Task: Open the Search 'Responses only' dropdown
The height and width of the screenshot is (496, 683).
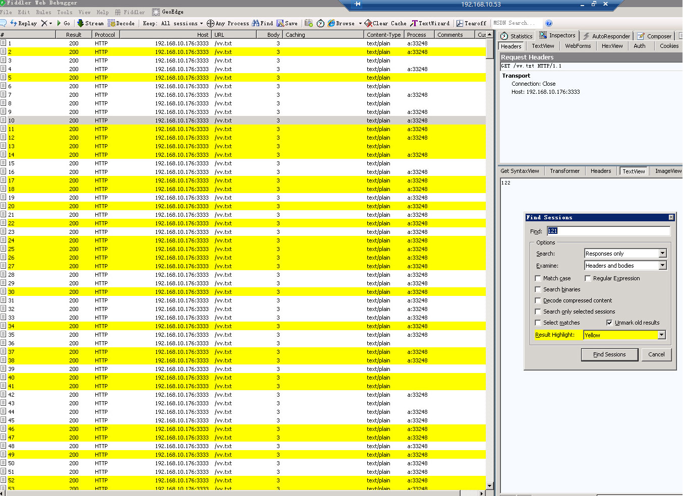Action: 625,253
